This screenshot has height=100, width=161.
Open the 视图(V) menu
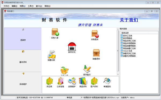pos(23,6)
